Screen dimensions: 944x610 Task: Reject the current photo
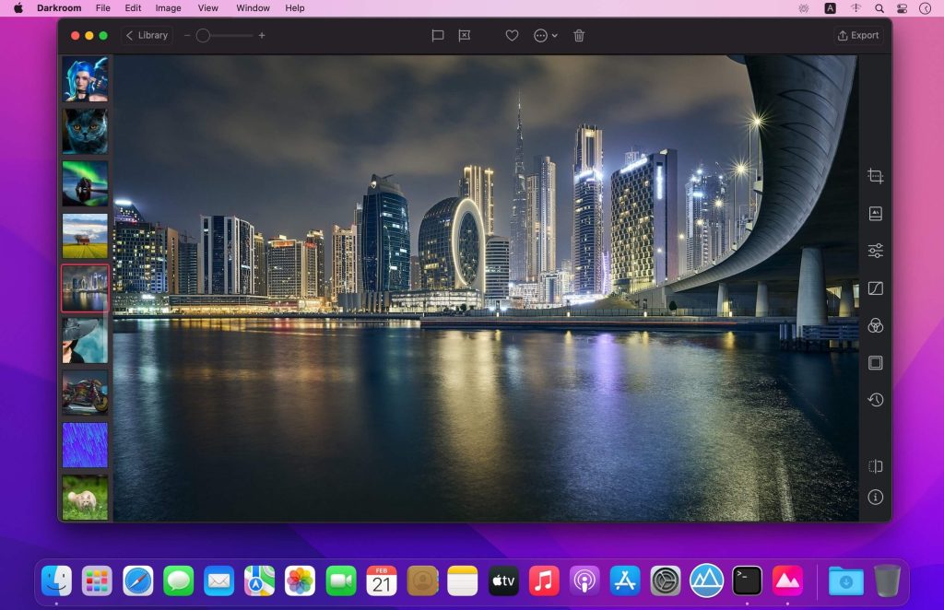[x=464, y=35]
